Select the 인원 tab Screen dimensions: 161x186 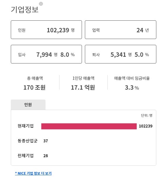pos(28,104)
